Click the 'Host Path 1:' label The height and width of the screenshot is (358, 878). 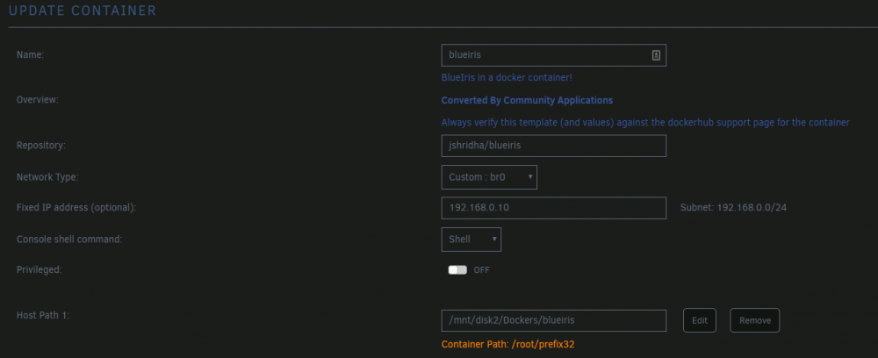click(x=42, y=315)
